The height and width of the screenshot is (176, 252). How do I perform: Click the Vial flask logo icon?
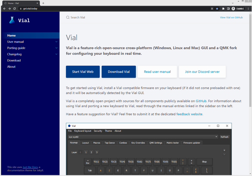[11, 20]
